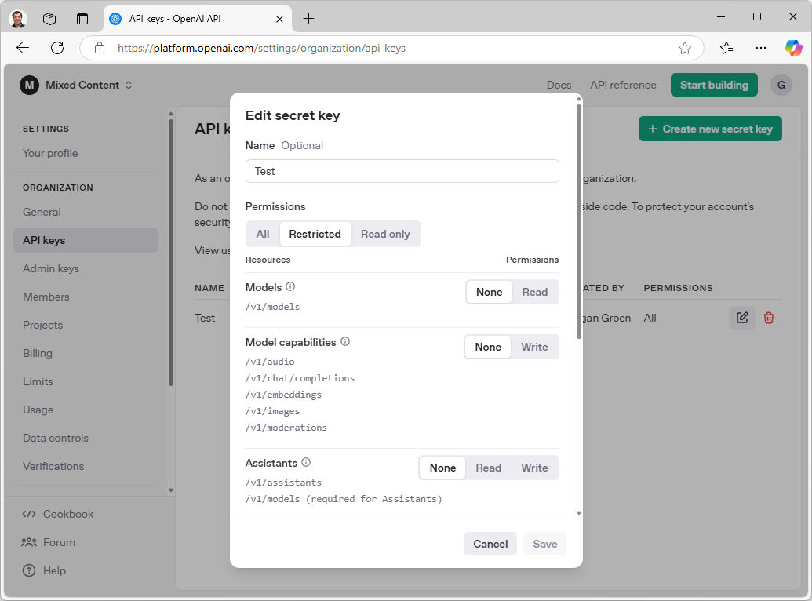Screen dimensions: 812x601
Task: Close the API keys browser tab
Action: click(x=279, y=19)
